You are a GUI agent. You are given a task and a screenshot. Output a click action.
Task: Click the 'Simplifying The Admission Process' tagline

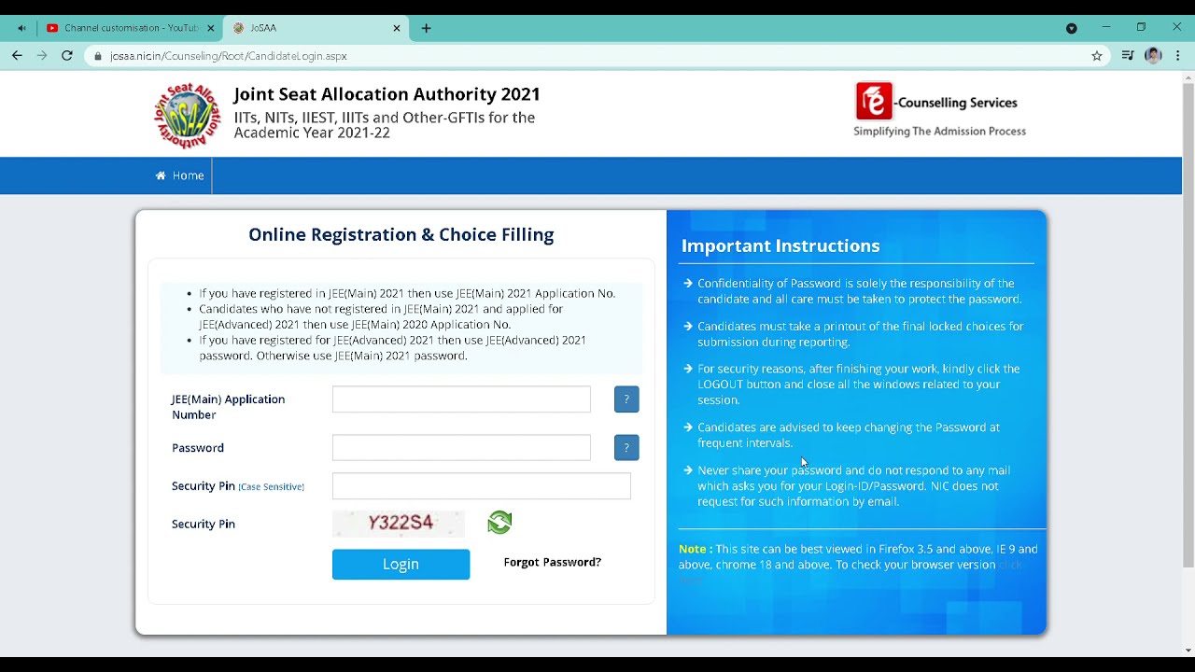(x=939, y=132)
